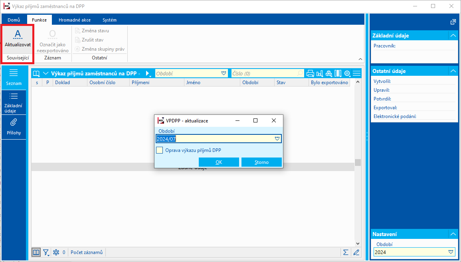Click the side panel splitter handle dots
The image size is (461, 262).
tap(367, 137)
